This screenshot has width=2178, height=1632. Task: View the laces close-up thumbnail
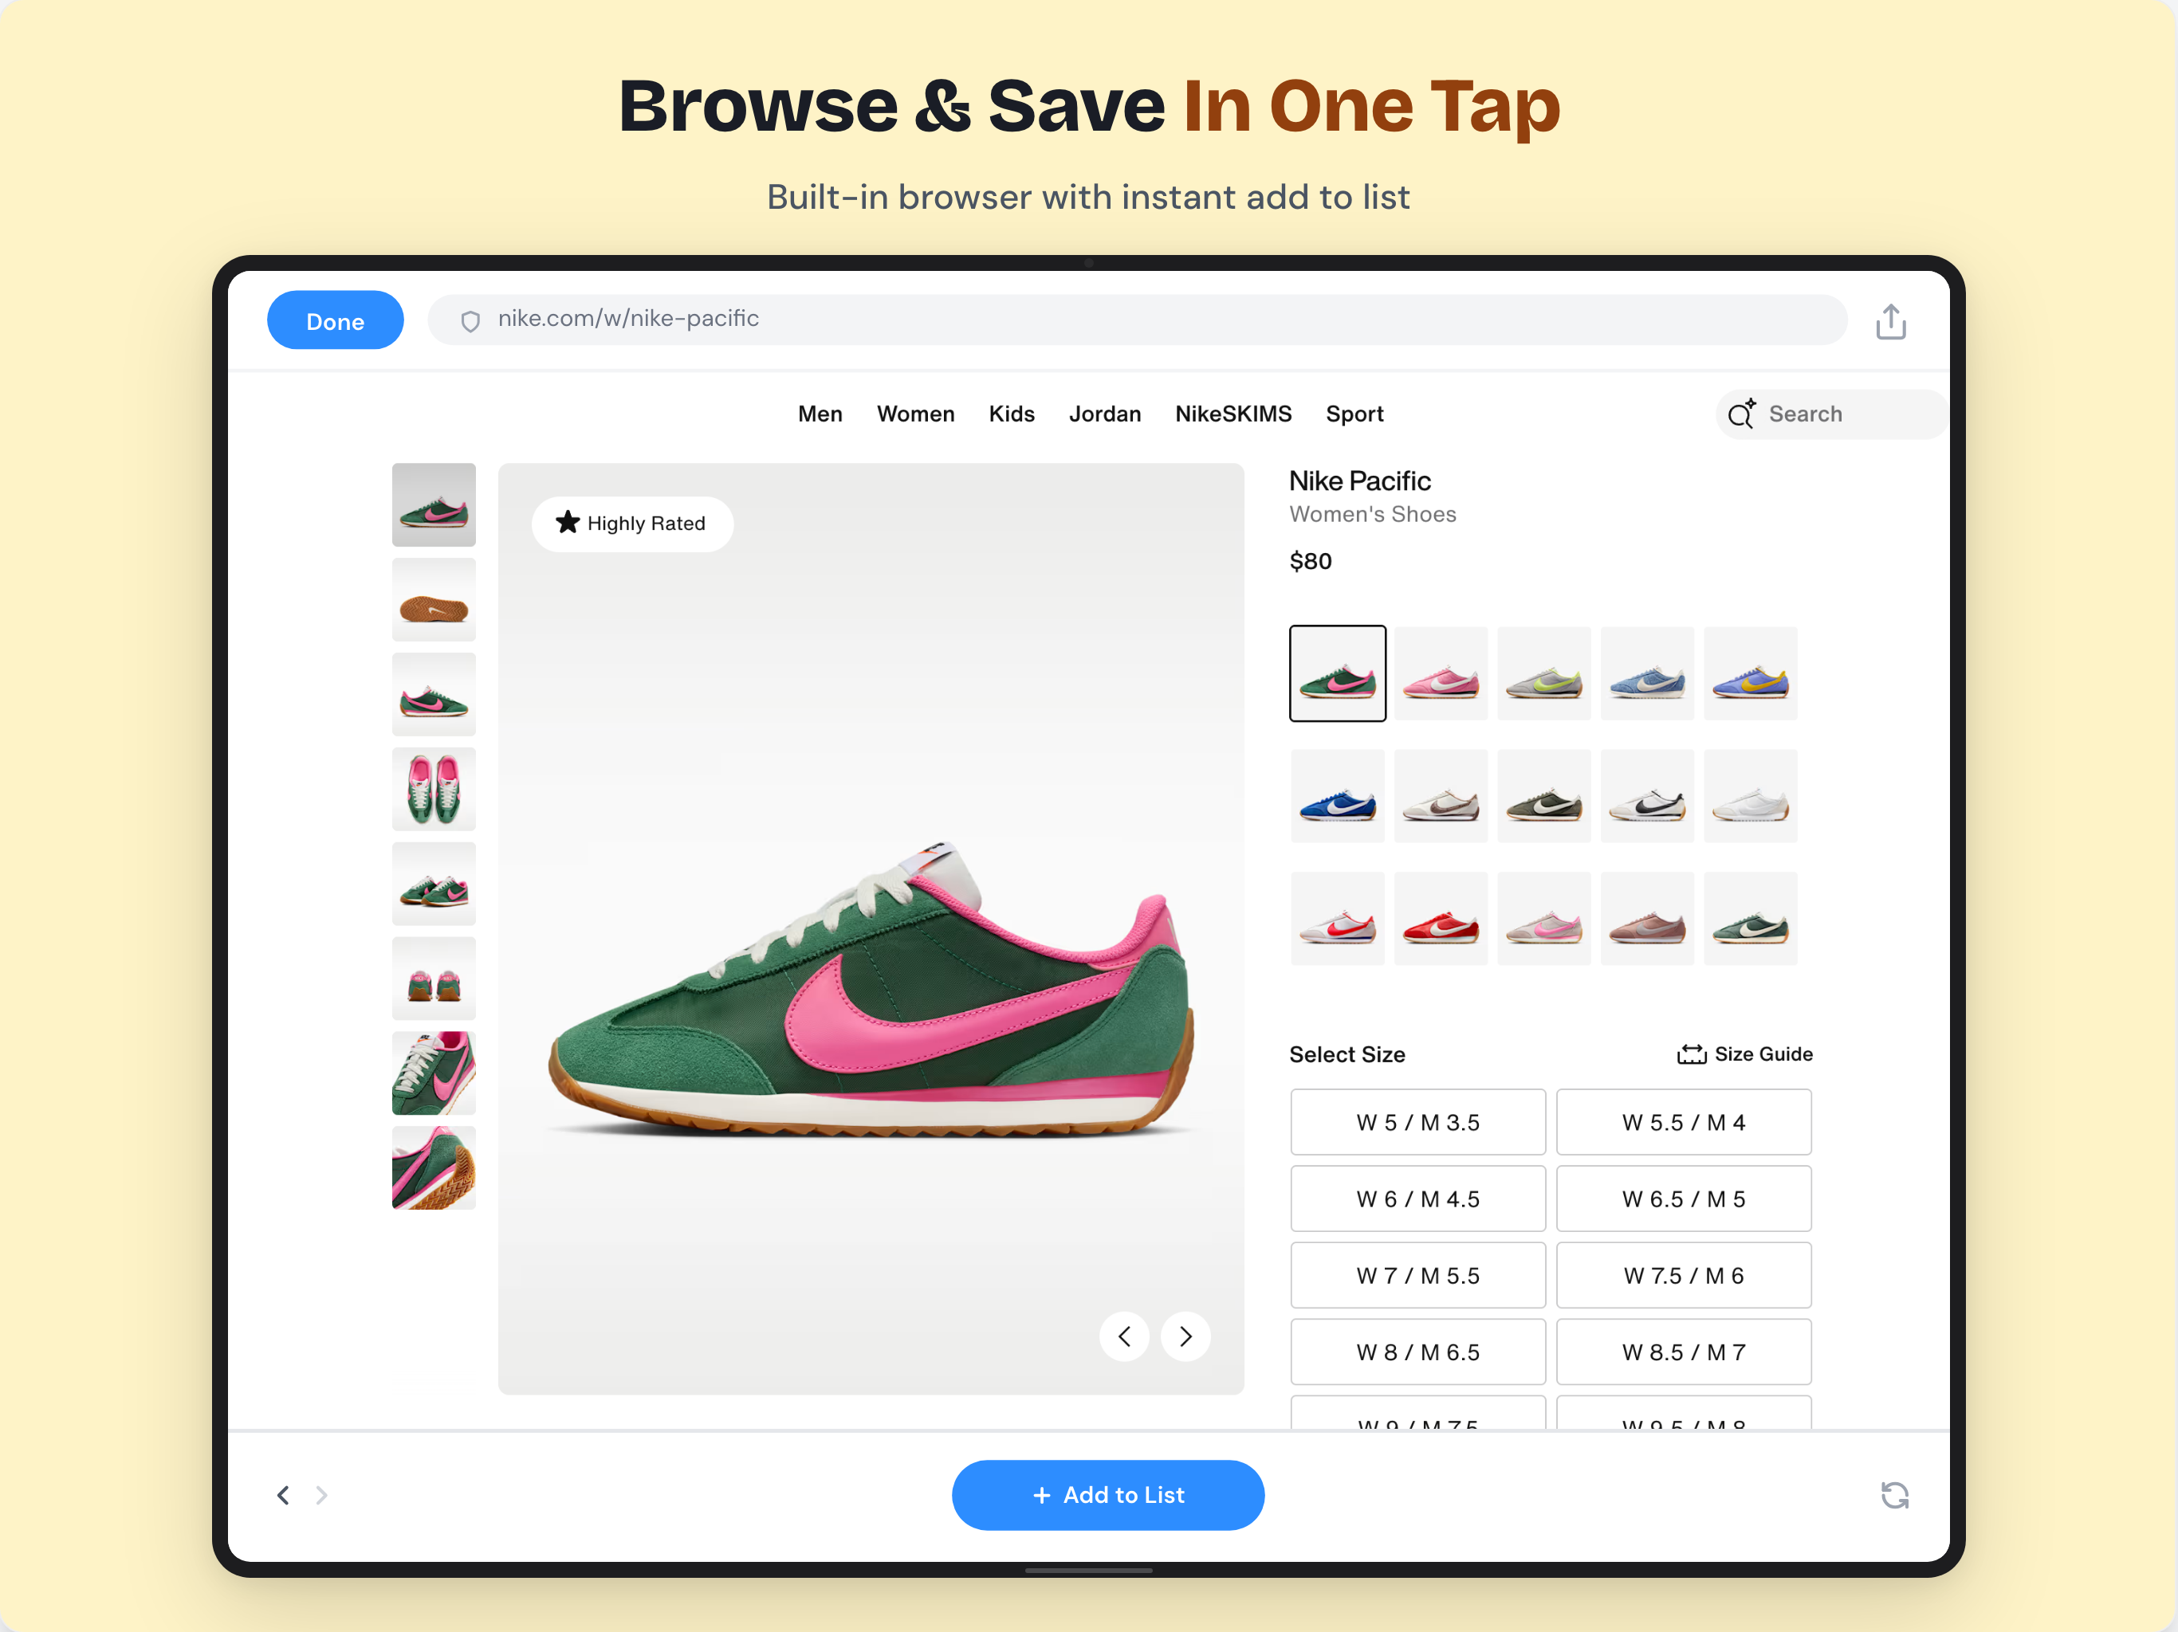[433, 1073]
